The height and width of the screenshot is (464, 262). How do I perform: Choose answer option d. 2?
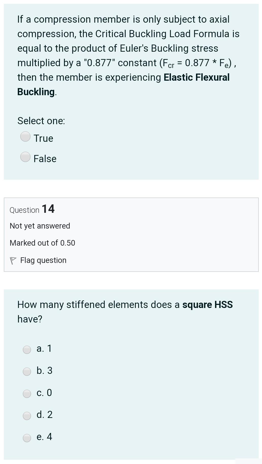27,415
